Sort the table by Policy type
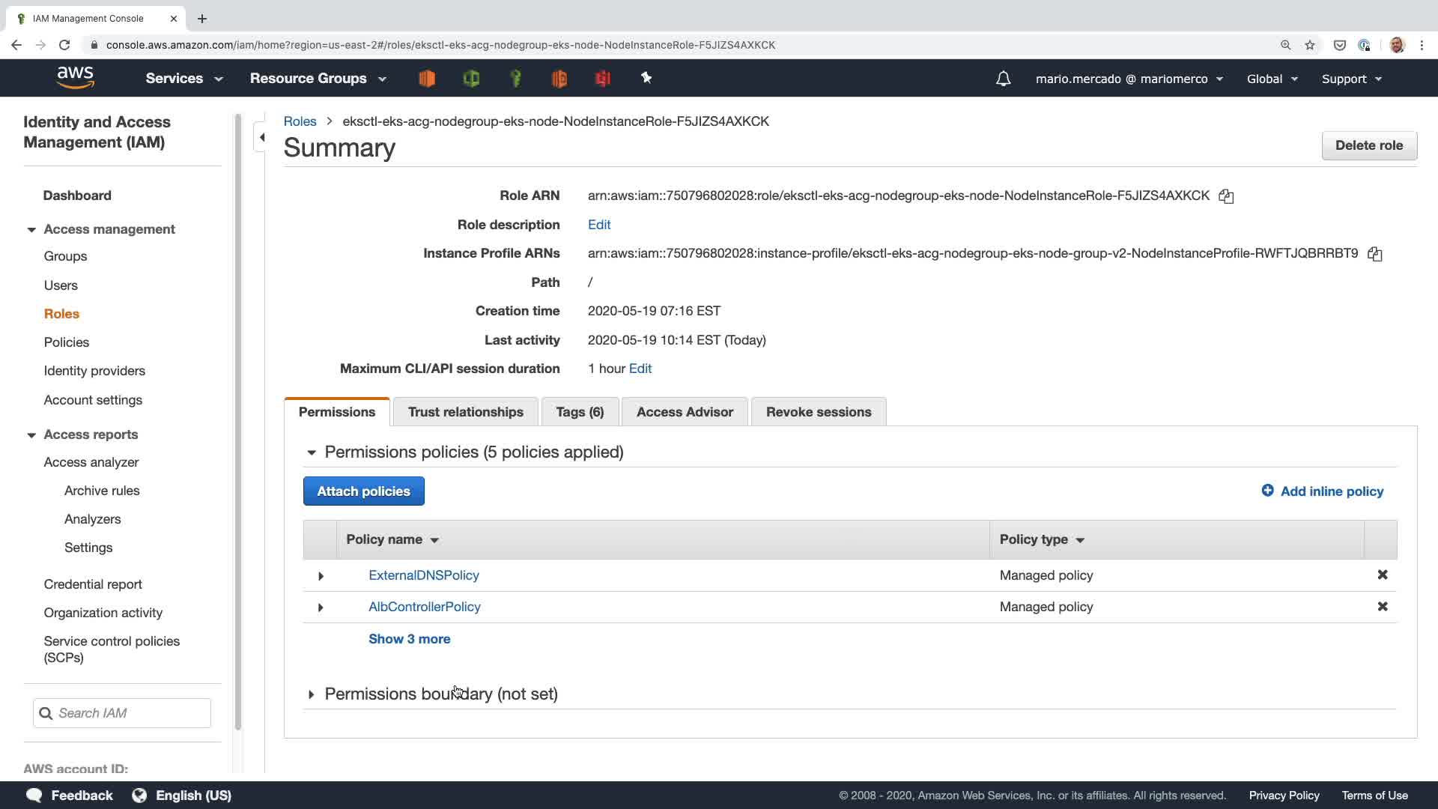Image resolution: width=1438 pixels, height=809 pixels. tap(1042, 539)
